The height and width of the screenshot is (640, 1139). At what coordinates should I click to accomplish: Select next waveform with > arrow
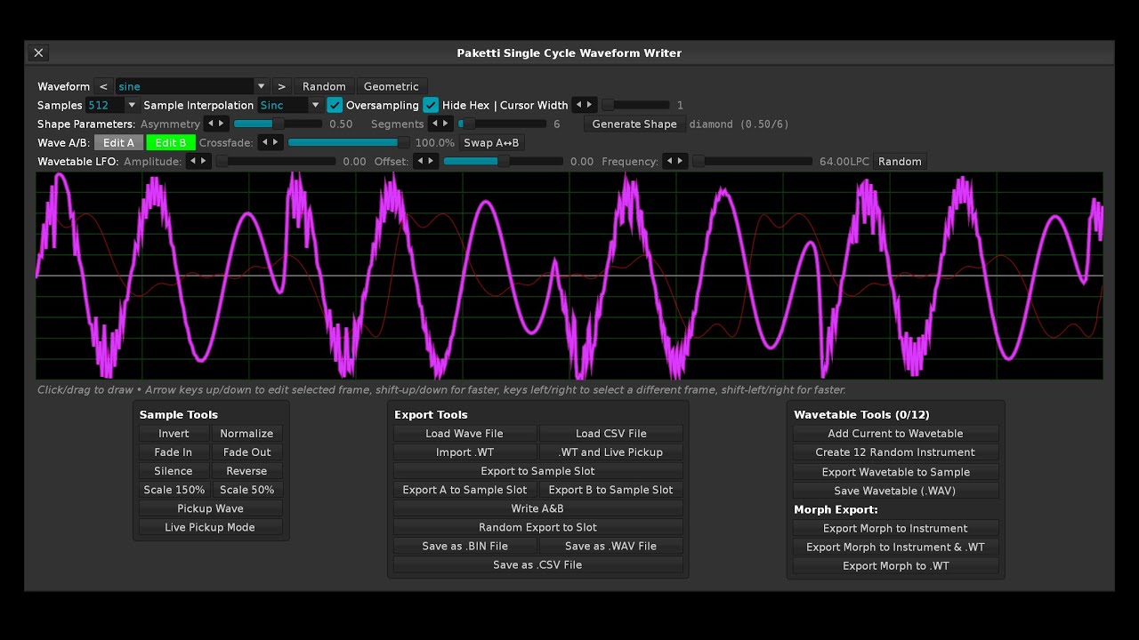(281, 86)
